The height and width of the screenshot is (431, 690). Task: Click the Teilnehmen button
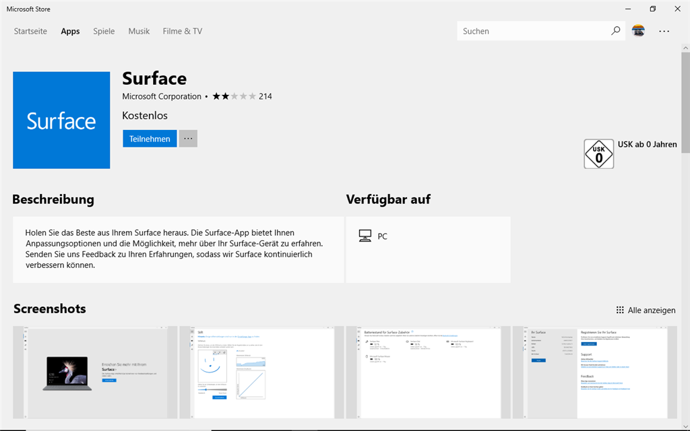click(150, 139)
